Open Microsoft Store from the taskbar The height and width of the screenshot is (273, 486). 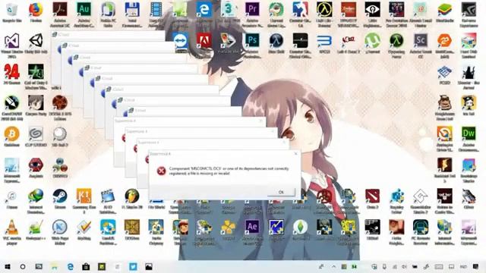coord(86,266)
